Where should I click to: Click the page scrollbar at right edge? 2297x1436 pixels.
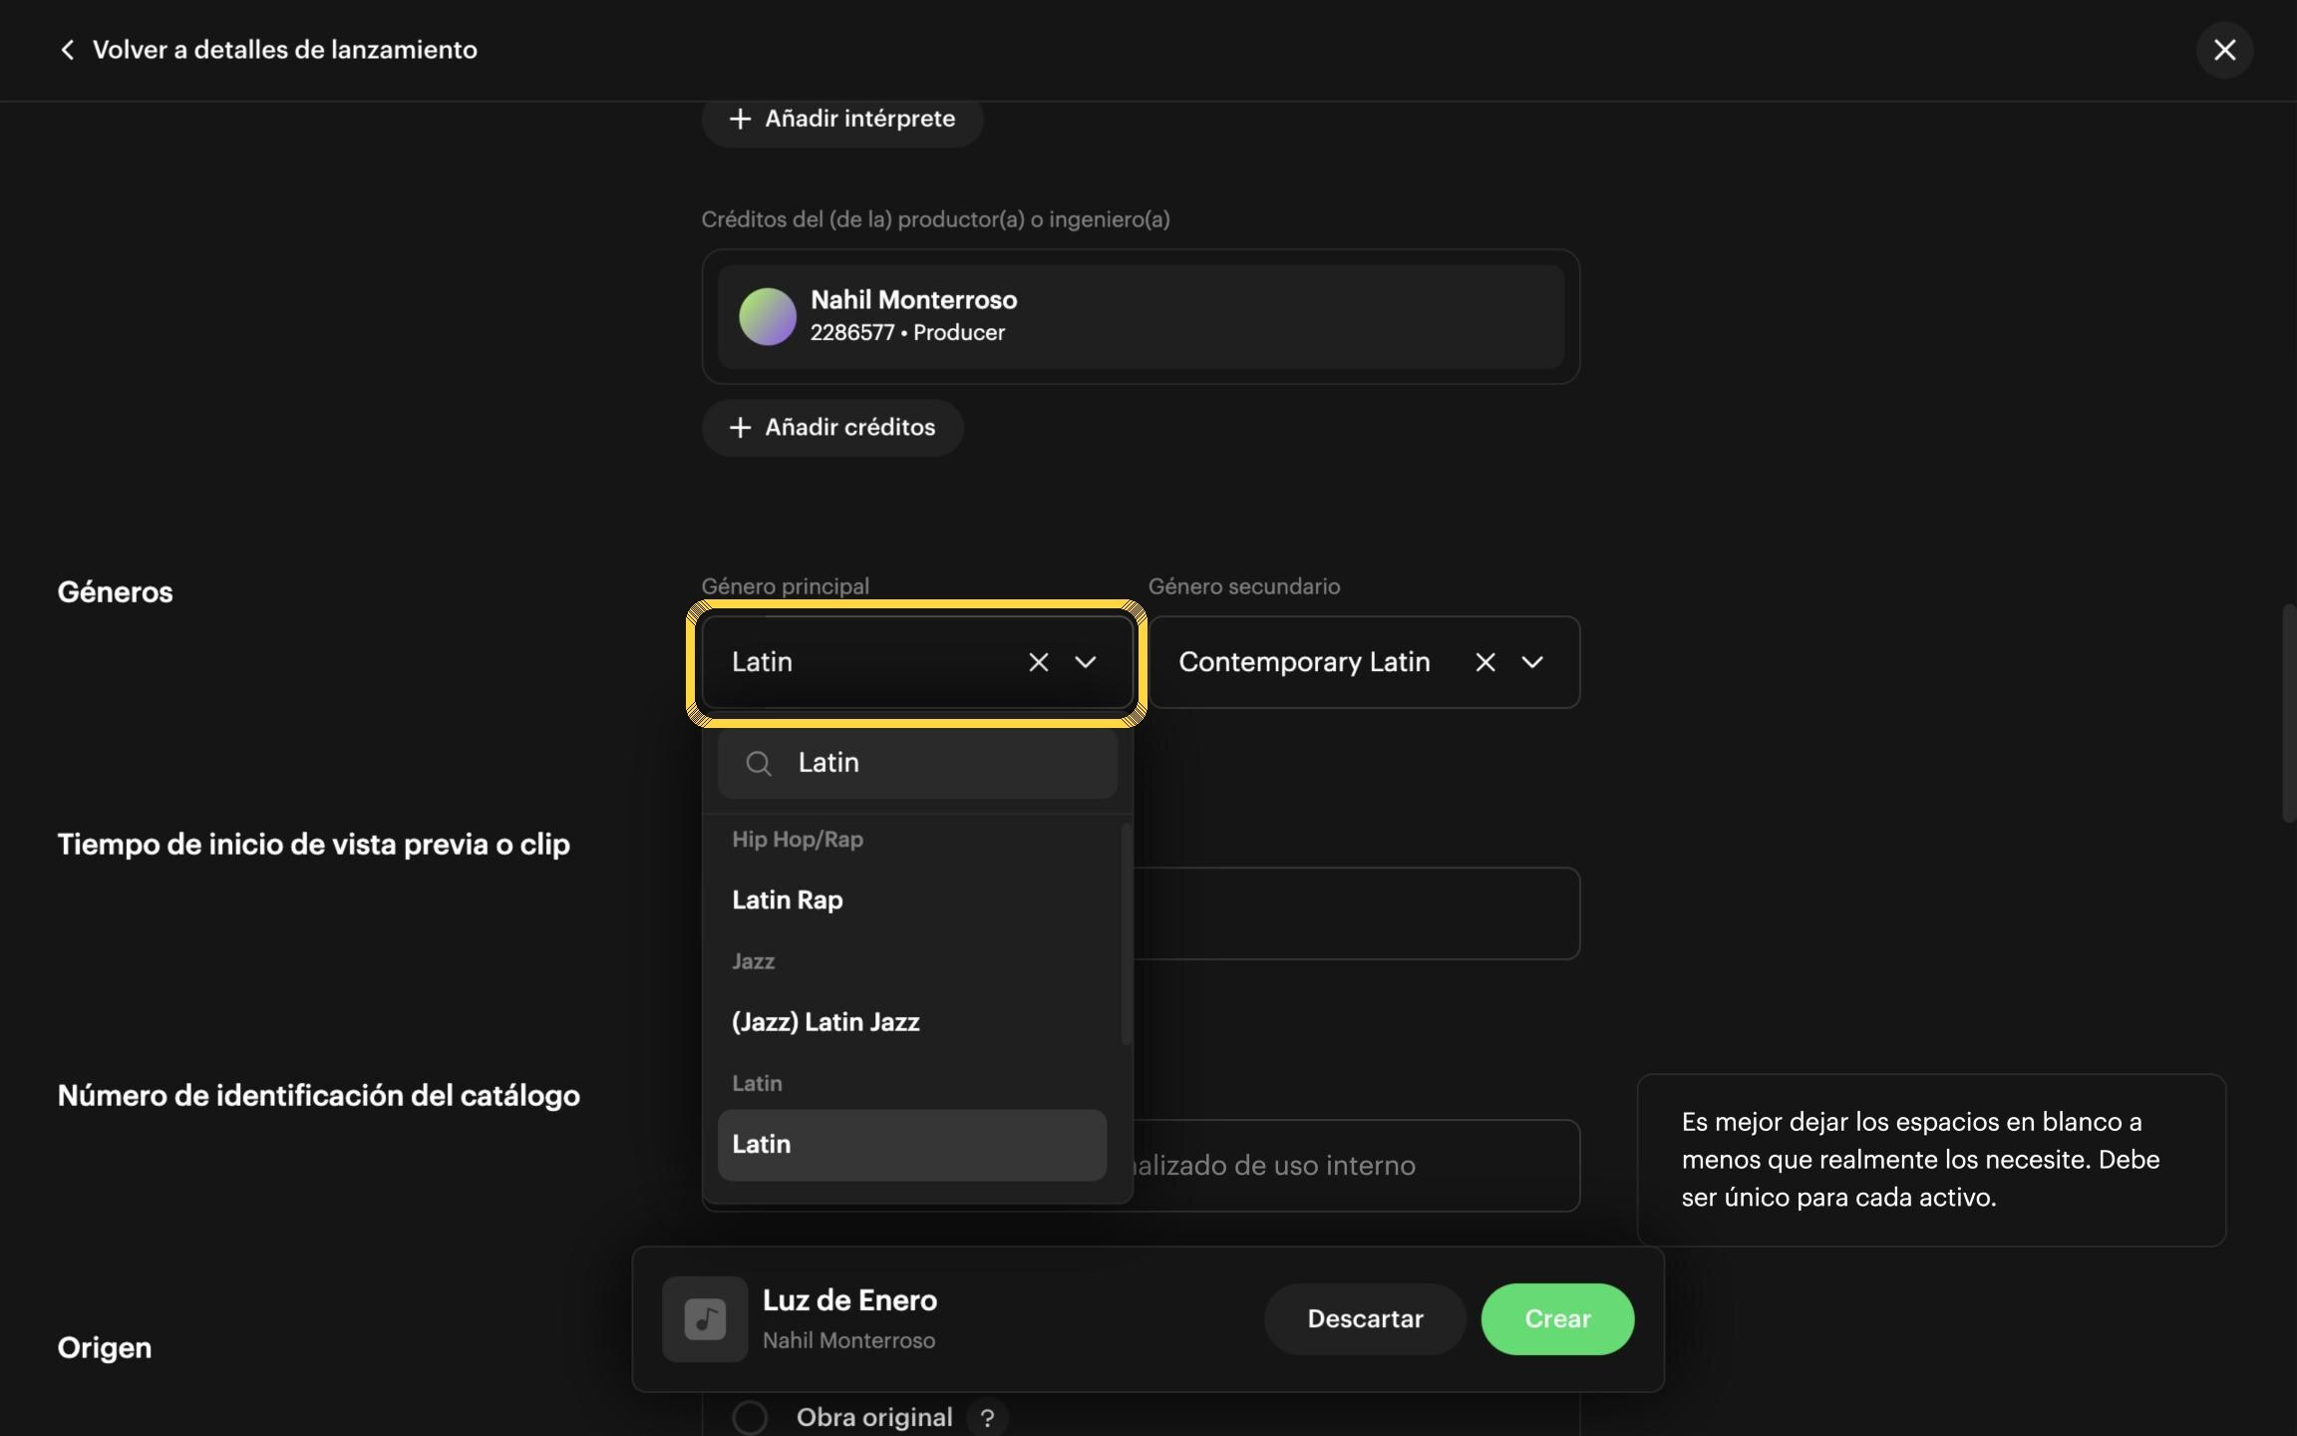(2289, 713)
